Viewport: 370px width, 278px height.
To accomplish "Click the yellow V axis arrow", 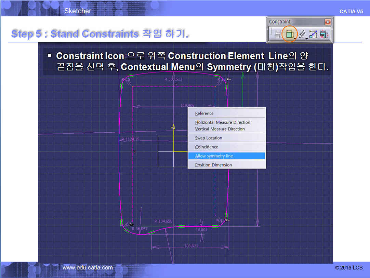I will click(173, 127).
